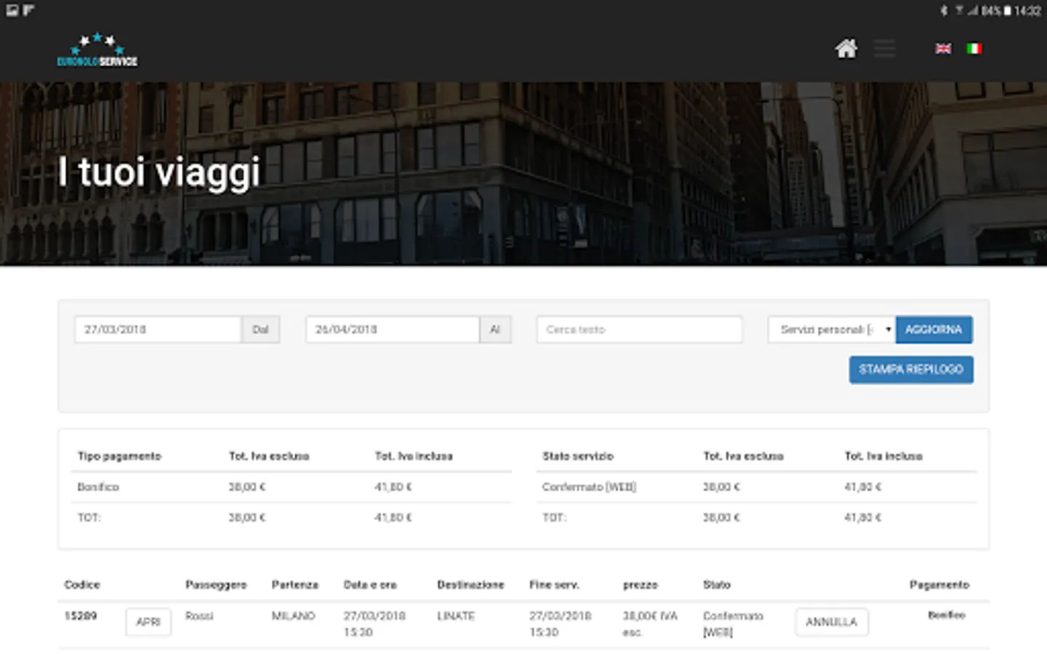Focus the Cerca testo search field

[640, 329]
